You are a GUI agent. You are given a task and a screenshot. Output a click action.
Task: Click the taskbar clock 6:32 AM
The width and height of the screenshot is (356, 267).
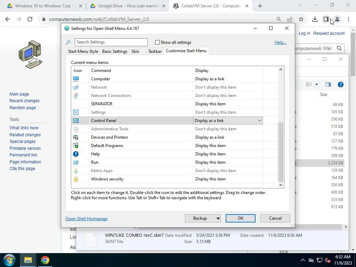(343, 257)
